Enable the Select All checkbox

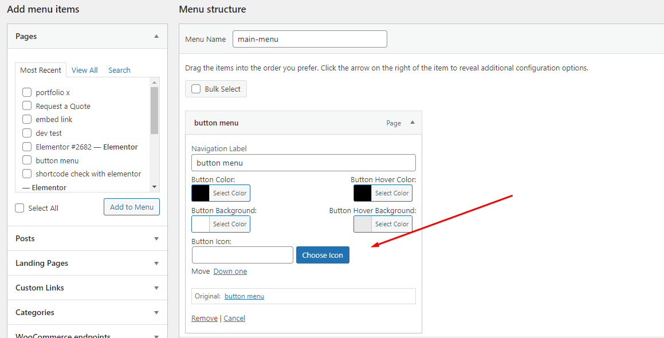point(20,208)
